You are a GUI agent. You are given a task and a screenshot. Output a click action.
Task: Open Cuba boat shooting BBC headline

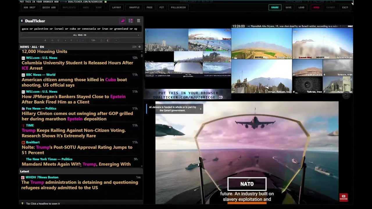point(74,82)
